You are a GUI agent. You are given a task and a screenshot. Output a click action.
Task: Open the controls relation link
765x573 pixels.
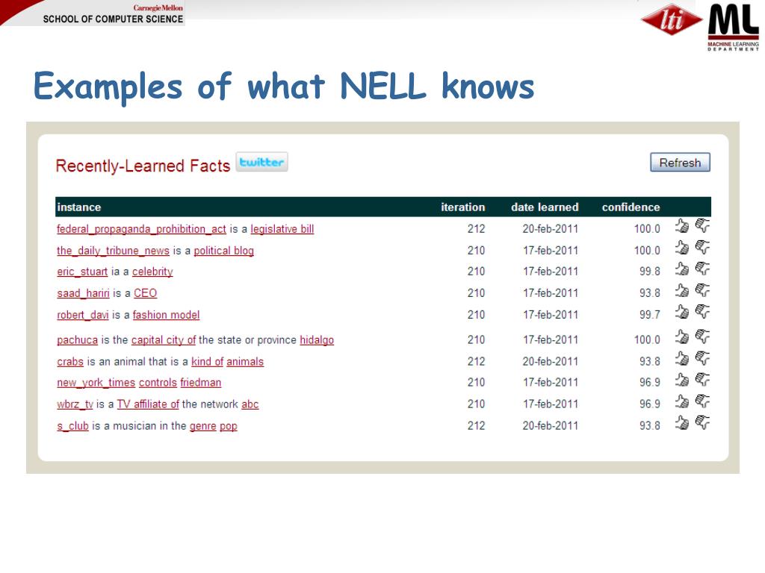point(158,383)
